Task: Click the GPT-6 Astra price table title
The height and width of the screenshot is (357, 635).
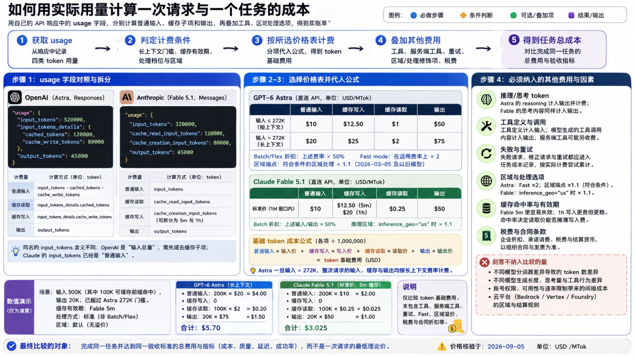Action: pos(312,98)
